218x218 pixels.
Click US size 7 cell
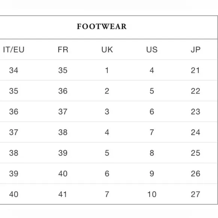[152, 132]
